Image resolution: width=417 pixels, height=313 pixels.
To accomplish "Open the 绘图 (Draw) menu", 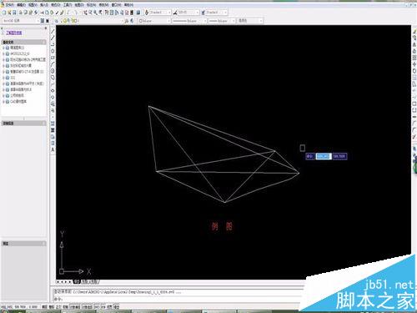I will point(79,5).
